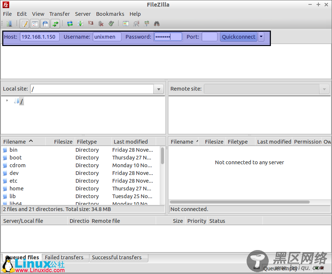
Task: Reconnect to last server icon
Action: click(x=112, y=24)
